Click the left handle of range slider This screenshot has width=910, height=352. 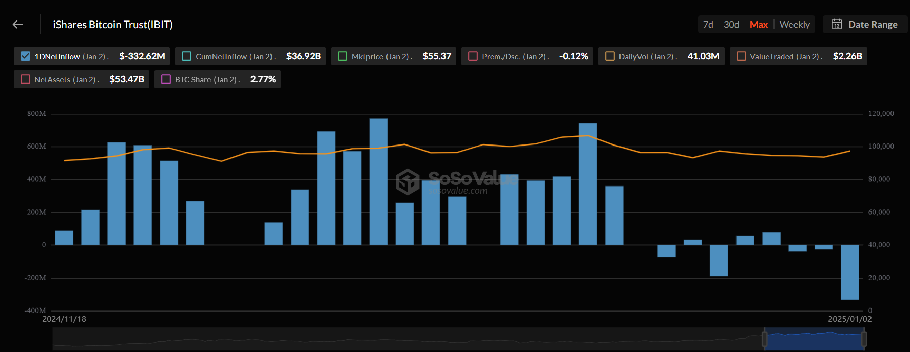pos(764,339)
